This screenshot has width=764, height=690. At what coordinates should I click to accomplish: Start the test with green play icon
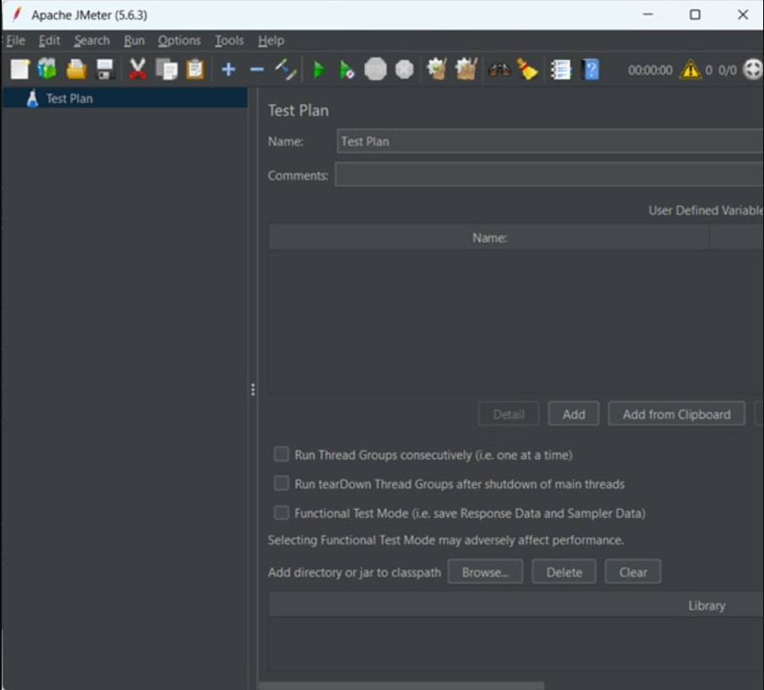coord(319,70)
